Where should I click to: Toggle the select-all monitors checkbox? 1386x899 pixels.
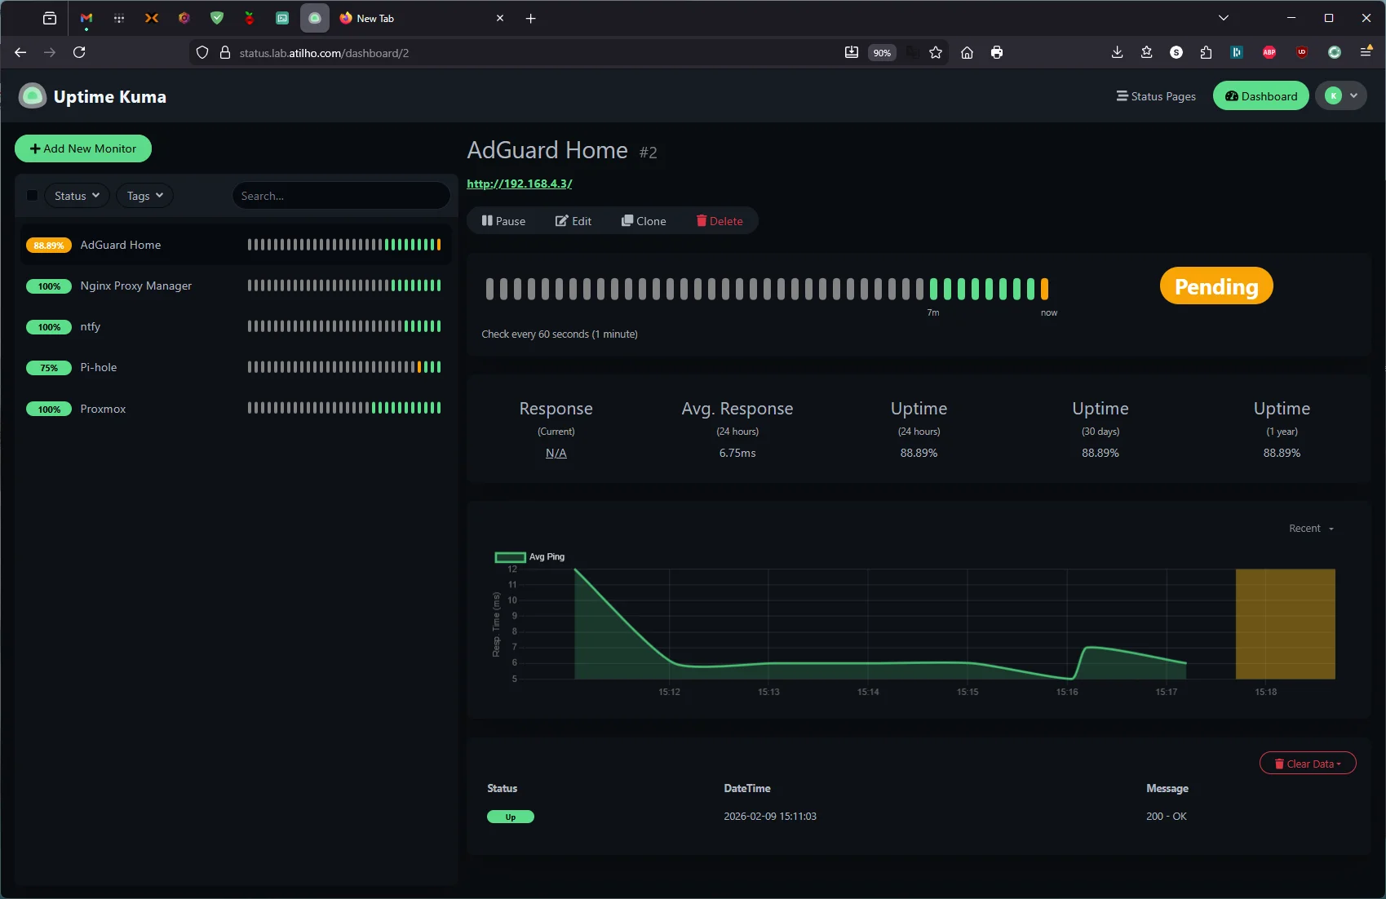click(x=32, y=195)
